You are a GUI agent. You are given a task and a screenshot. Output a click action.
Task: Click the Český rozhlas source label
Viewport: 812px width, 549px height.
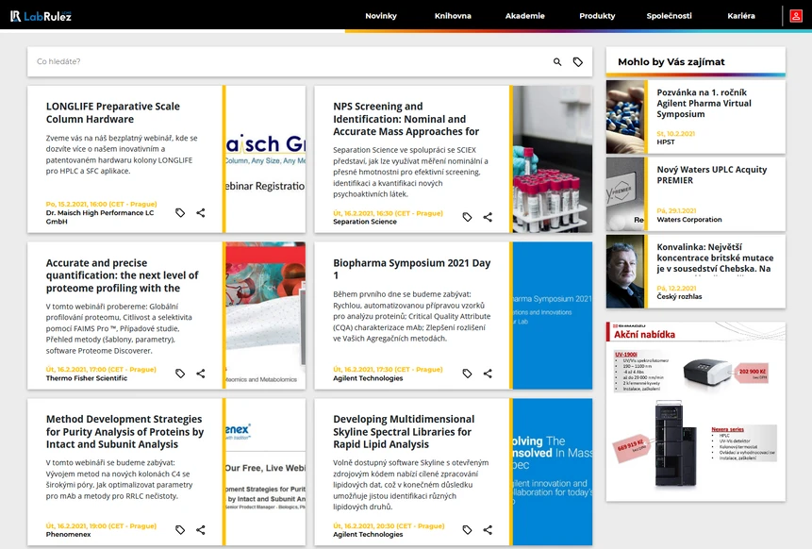point(679,297)
